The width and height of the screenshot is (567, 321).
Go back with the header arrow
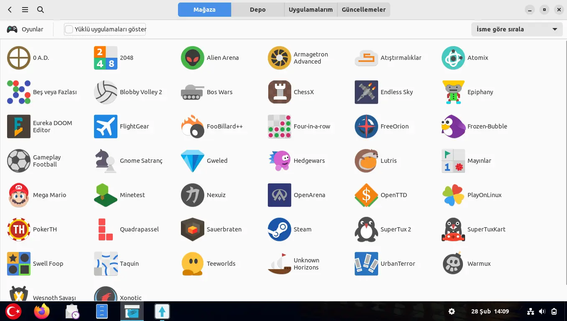tap(10, 10)
